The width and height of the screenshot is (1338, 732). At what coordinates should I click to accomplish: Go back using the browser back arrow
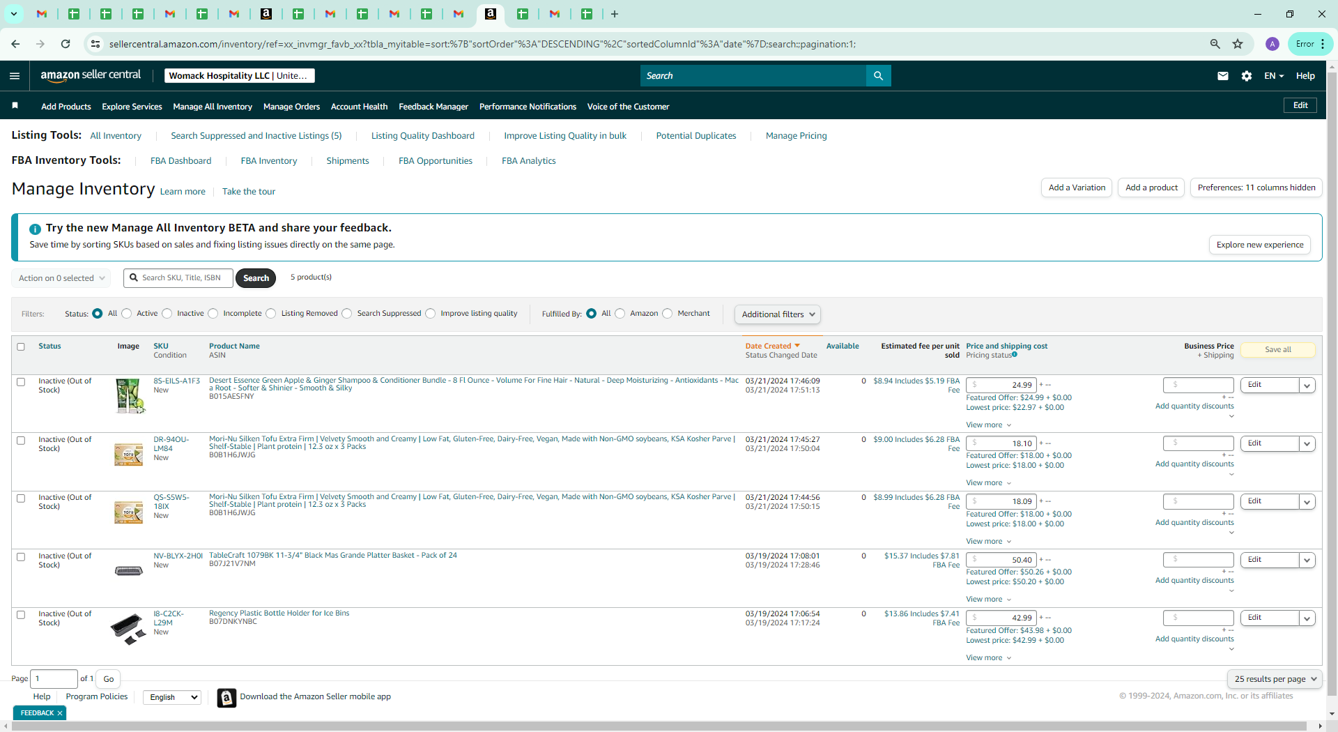(15, 44)
